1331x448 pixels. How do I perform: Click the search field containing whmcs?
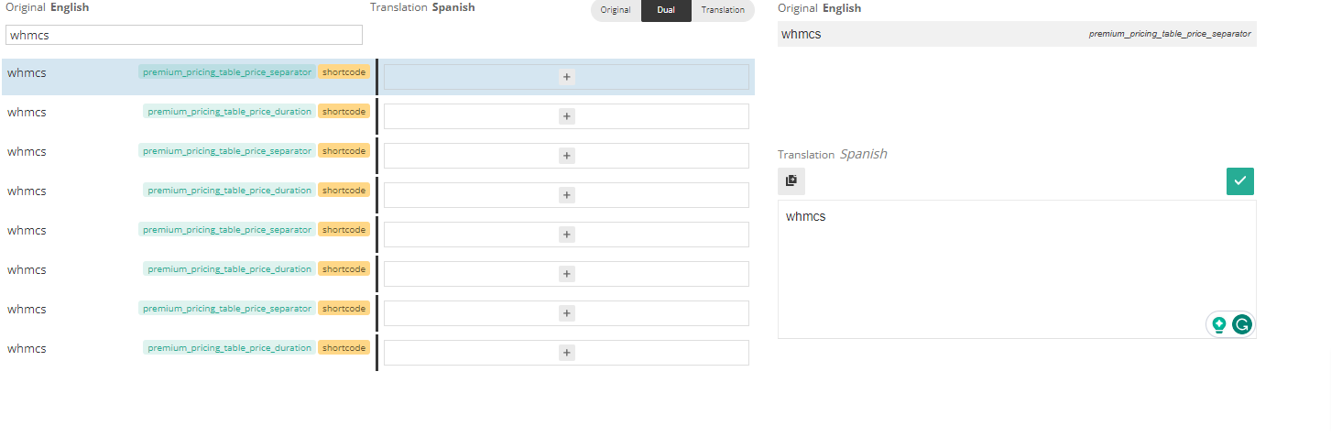pyautogui.click(x=184, y=35)
